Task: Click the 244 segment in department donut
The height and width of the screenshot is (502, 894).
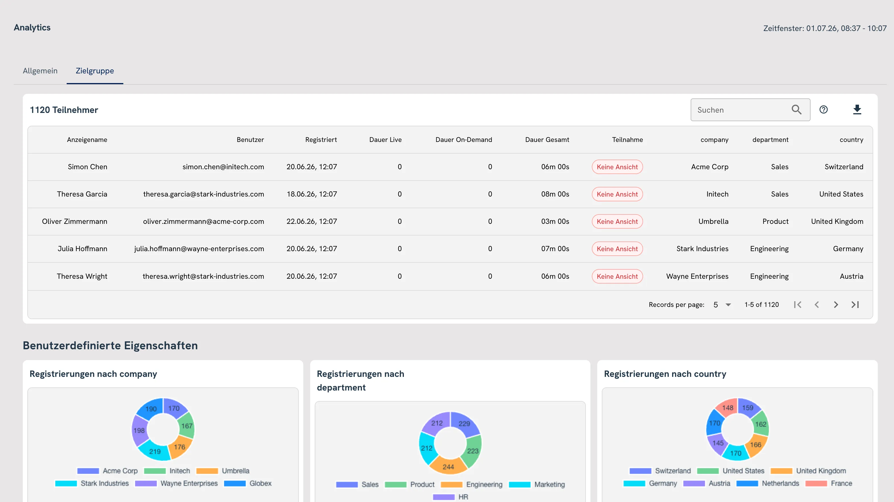Action: point(448,467)
